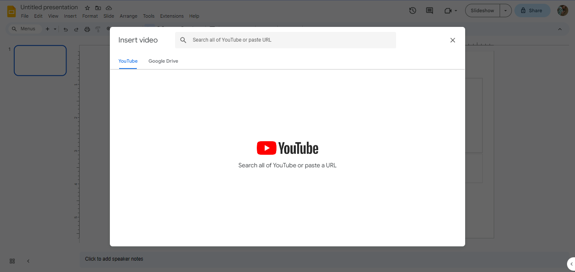Open the Tools menu

pyautogui.click(x=149, y=16)
